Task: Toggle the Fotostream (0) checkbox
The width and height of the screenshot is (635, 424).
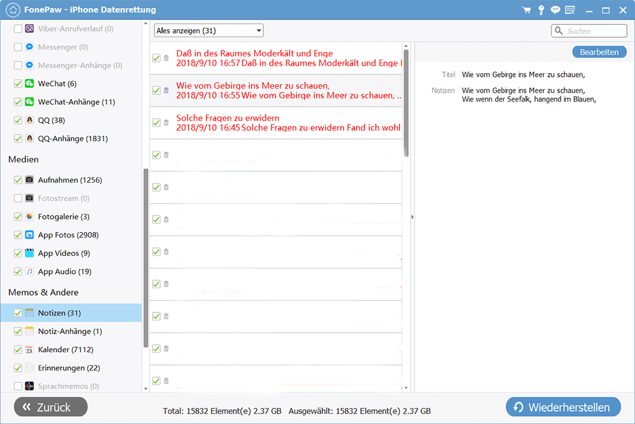Action: click(x=18, y=198)
